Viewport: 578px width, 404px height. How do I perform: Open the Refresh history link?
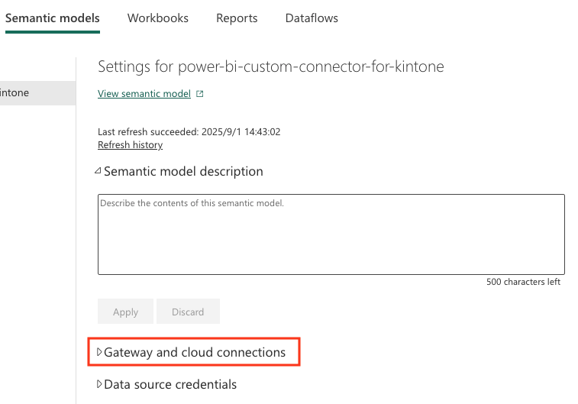point(130,145)
